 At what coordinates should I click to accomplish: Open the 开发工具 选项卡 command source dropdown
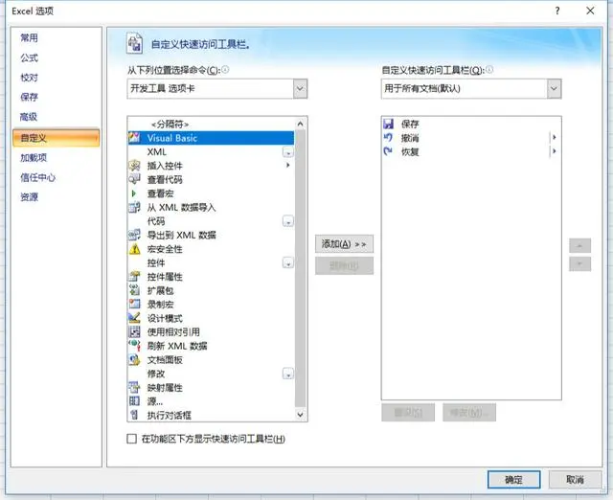pyautogui.click(x=300, y=89)
